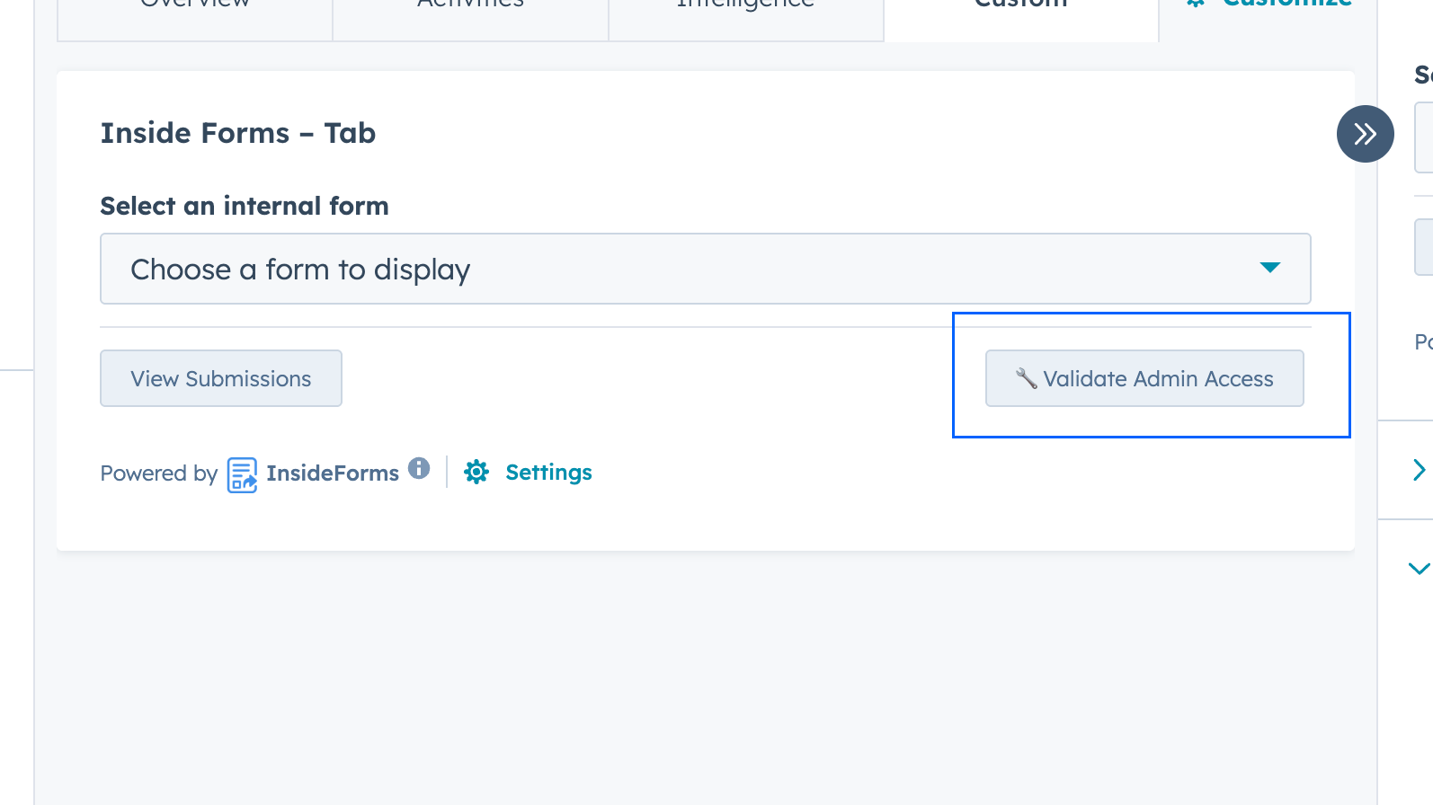Follow the InsideForms brand name link
Image resolution: width=1433 pixels, height=805 pixels.
[333, 473]
